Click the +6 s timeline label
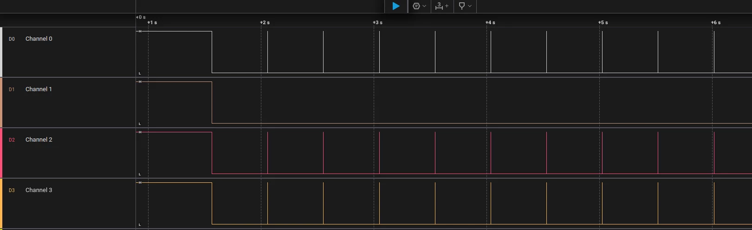The height and width of the screenshot is (230, 752). (716, 23)
